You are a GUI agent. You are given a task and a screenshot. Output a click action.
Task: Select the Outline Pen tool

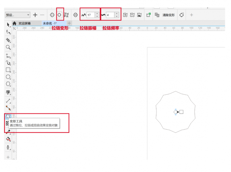(8, 147)
